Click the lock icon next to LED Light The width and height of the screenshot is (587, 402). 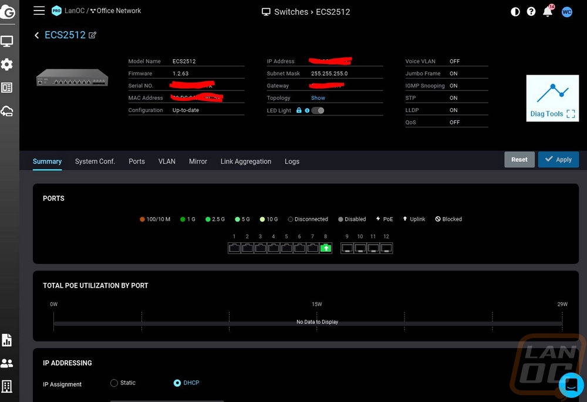(299, 110)
